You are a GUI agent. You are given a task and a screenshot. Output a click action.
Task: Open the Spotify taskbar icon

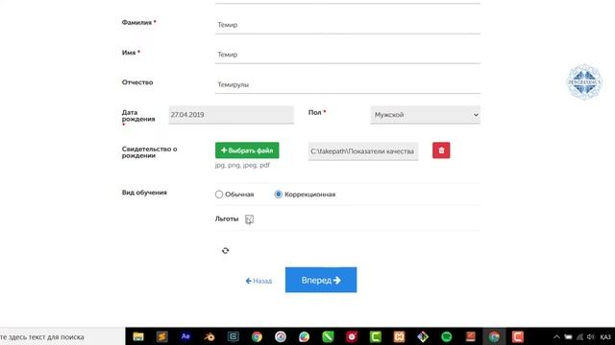click(446, 336)
